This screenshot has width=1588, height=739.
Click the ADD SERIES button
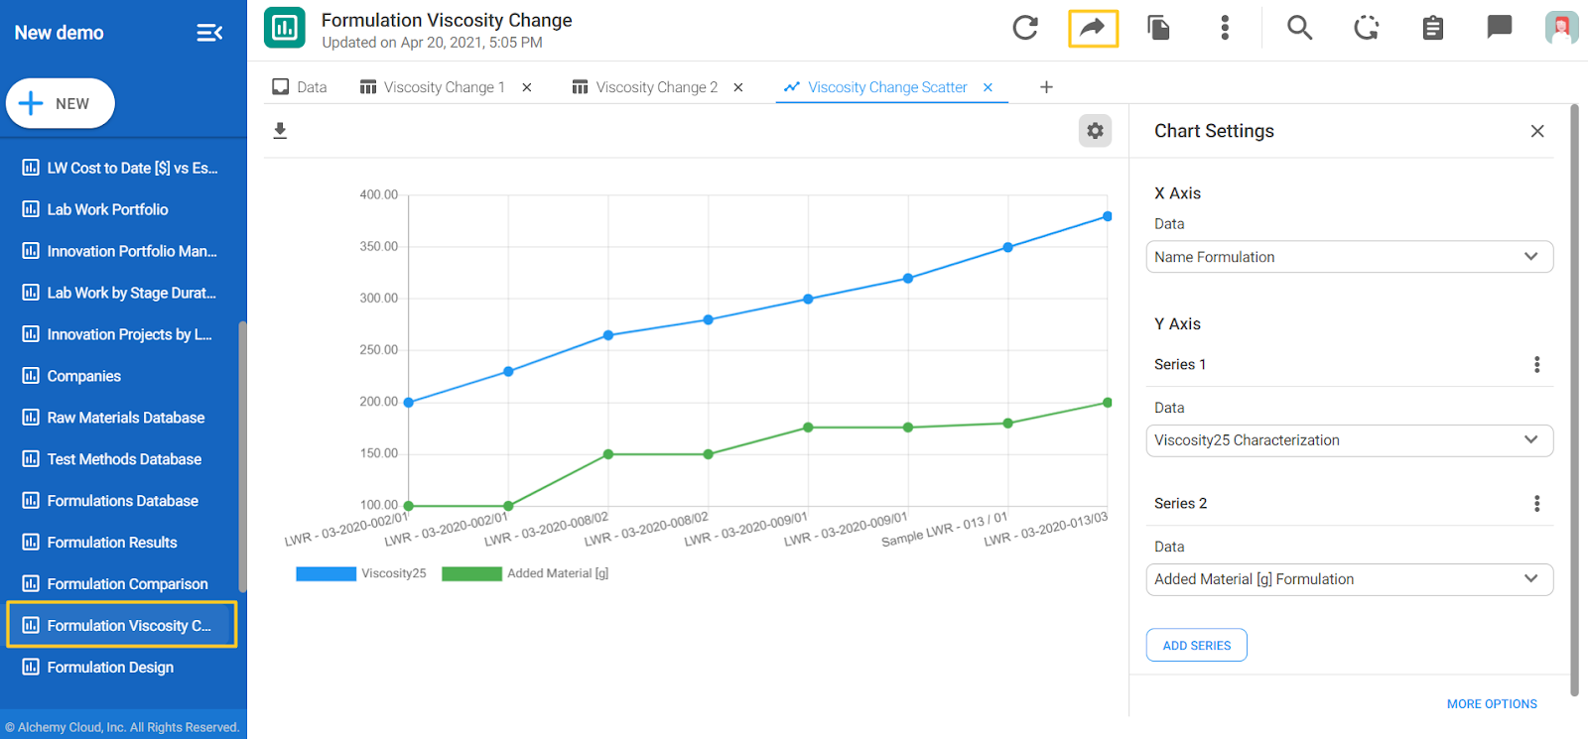point(1197,645)
